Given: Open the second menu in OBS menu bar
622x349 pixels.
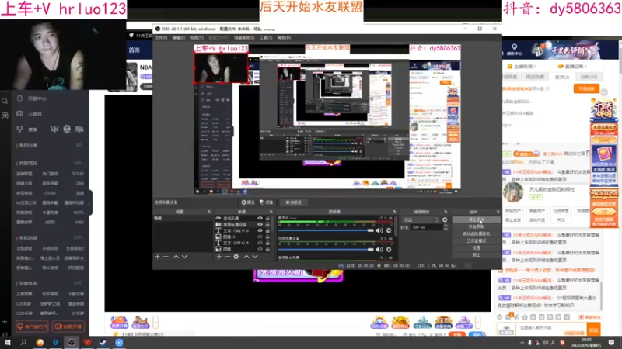Looking at the screenshot, I should (x=179, y=37).
